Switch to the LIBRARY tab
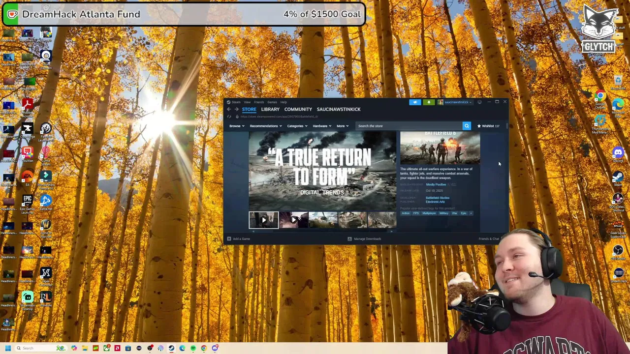This screenshot has width=630, height=354. pyautogui.click(x=270, y=109)
